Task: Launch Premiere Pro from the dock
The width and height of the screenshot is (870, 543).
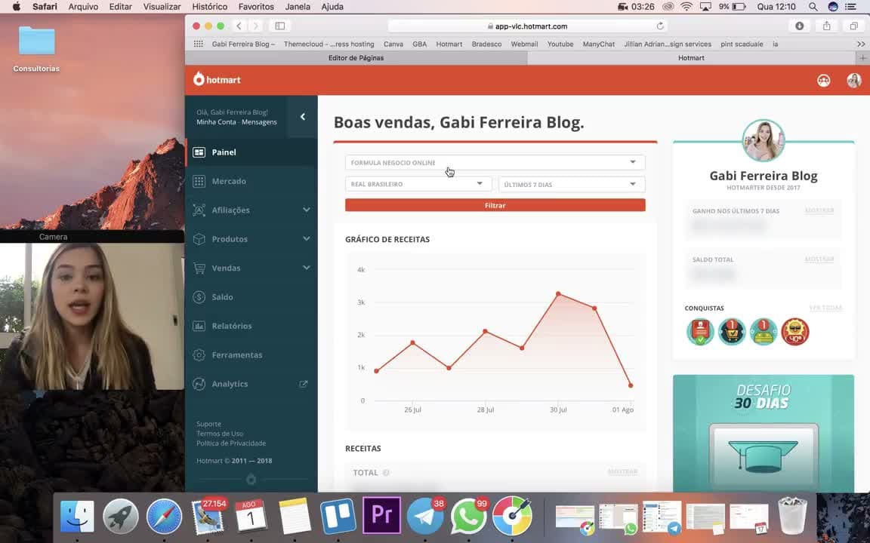Action: (381, 515)
